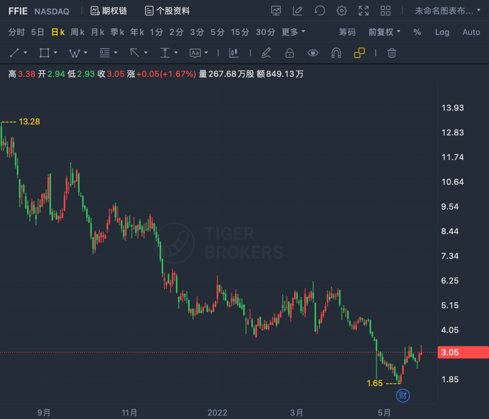
Task: Switch to 1分 interval
Action: tap(157, 32)
